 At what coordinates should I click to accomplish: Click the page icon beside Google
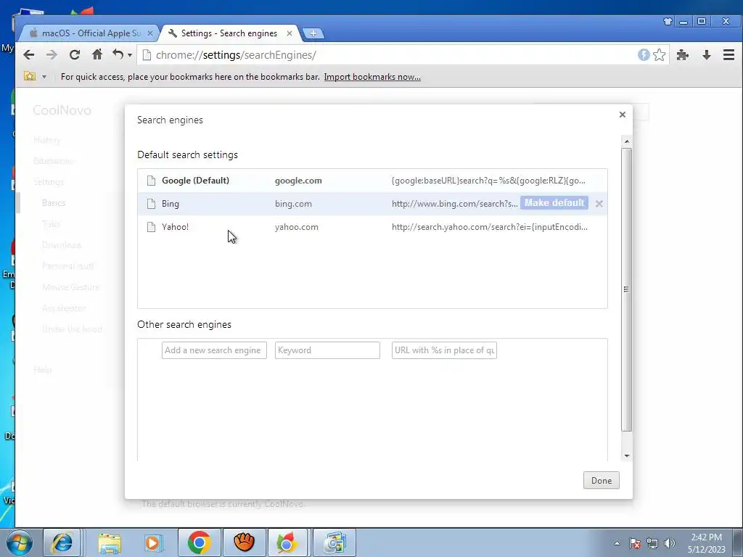[151, 181]
